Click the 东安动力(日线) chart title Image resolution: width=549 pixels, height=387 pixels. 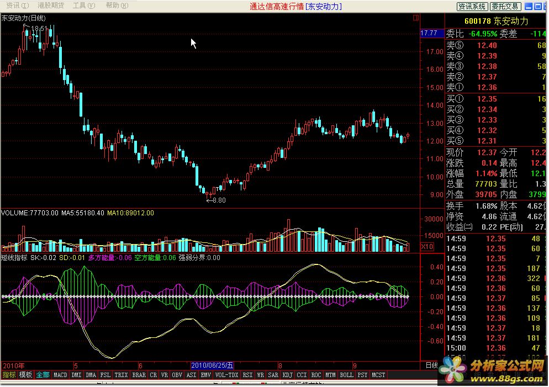coord(23,18)
